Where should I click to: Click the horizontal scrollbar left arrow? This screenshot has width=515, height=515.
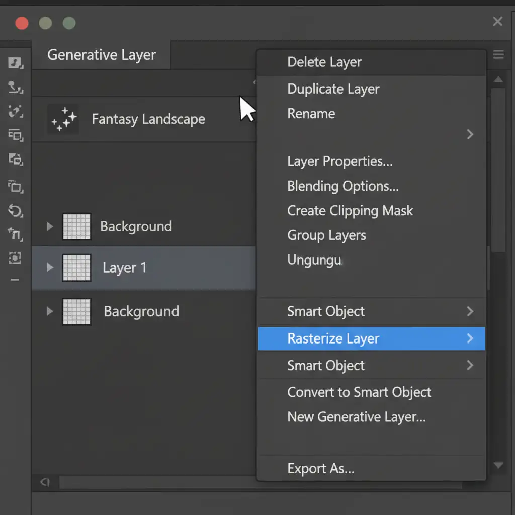pyautogui.click(x=45, y=482)
